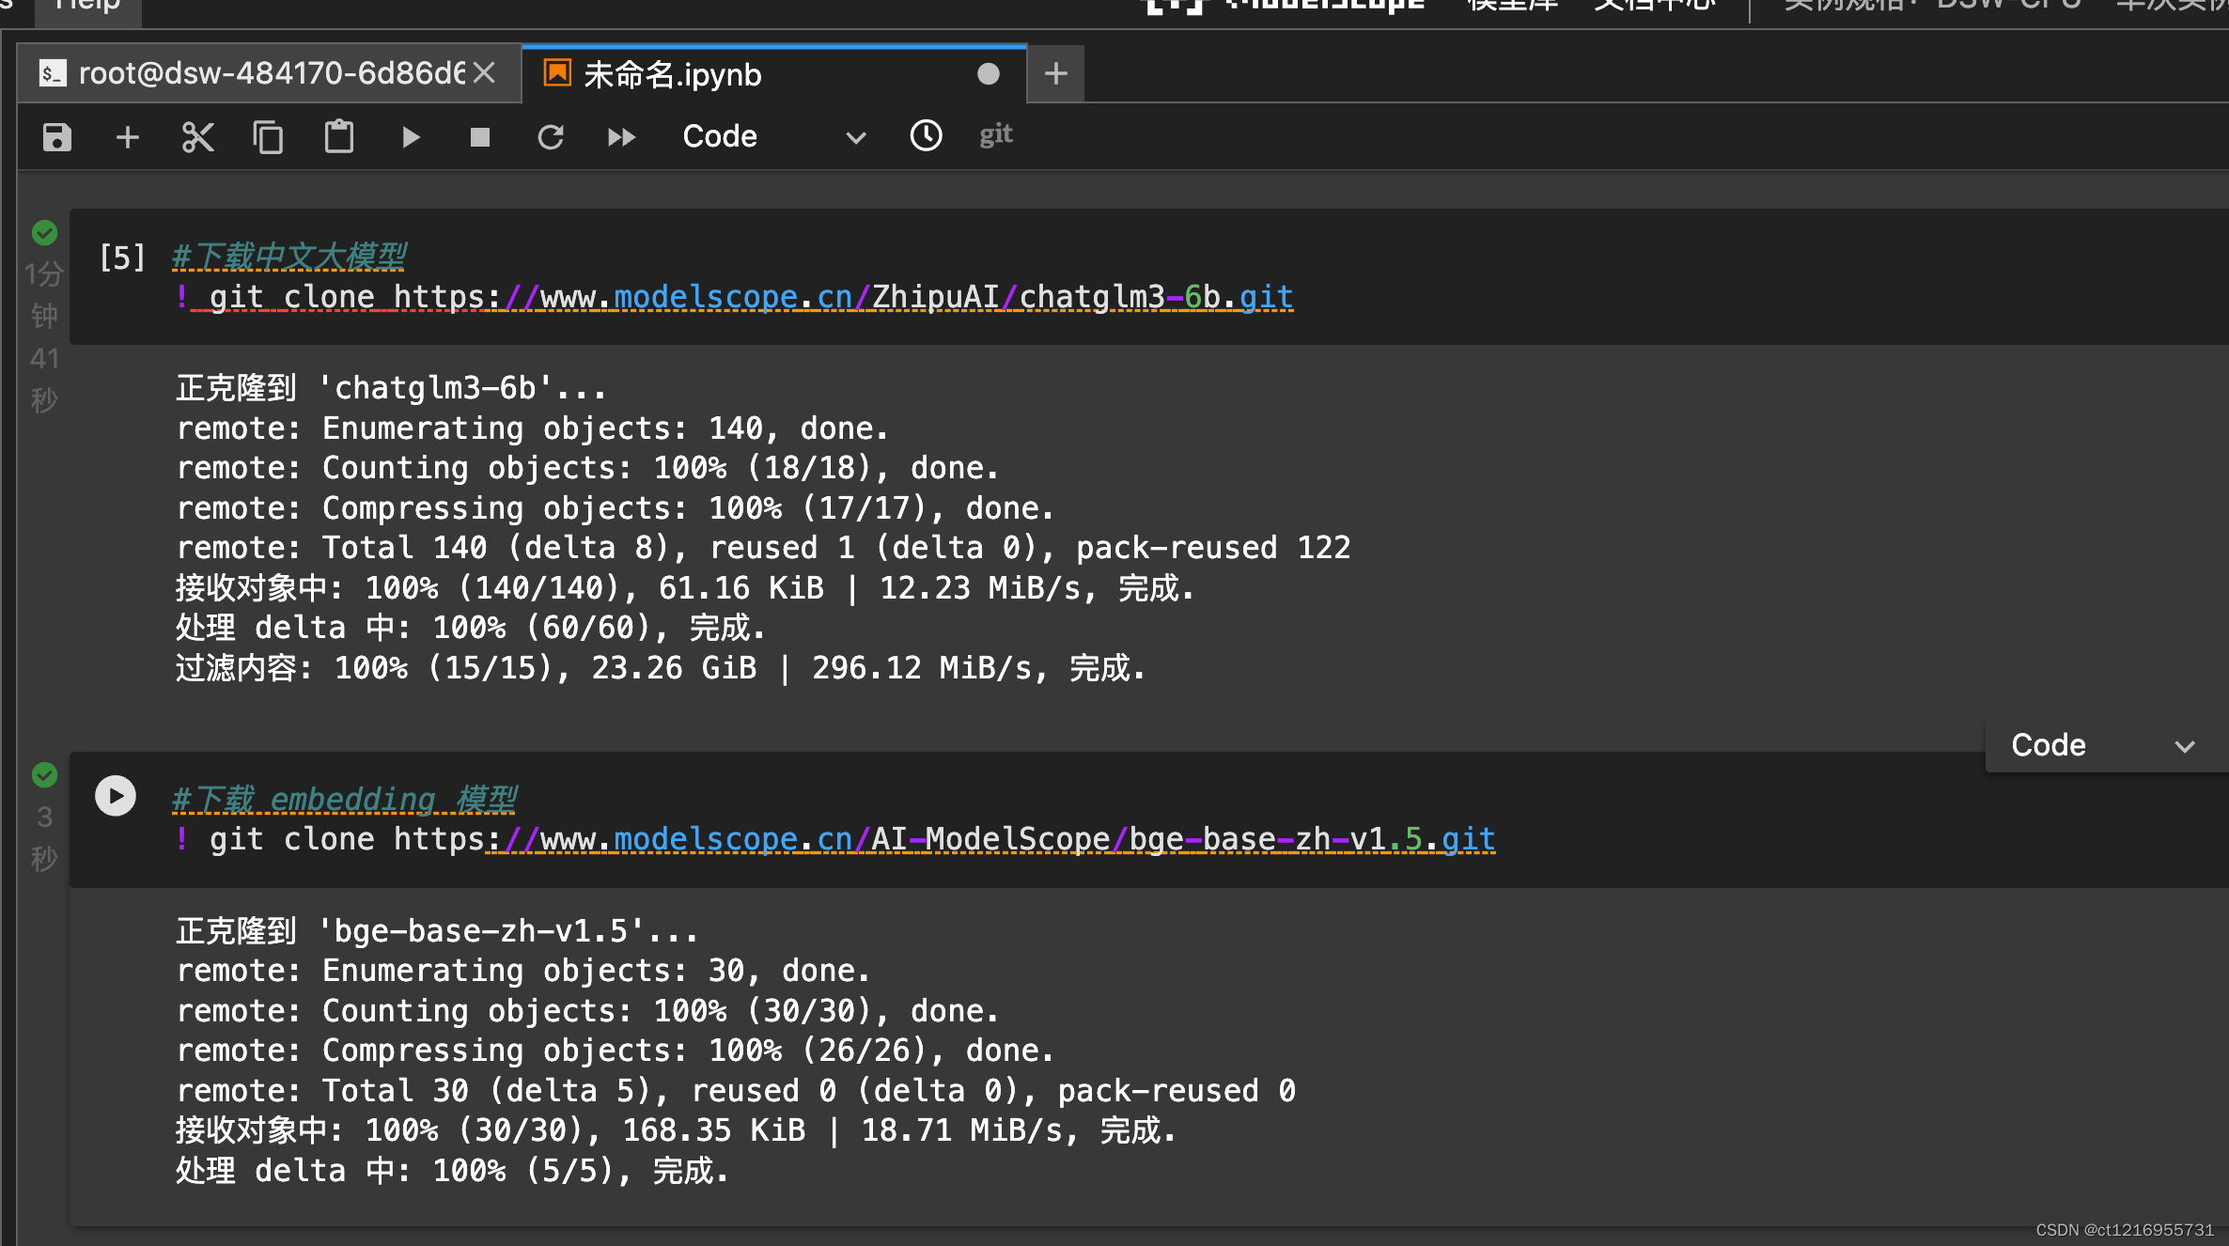Click the git indicator in the toolbar
Screen dimensions: 2229x1246
point(994,134)
